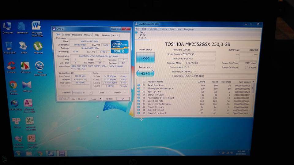Launch Microsoft PowerPoint desktop shortcut

[32, 141]
